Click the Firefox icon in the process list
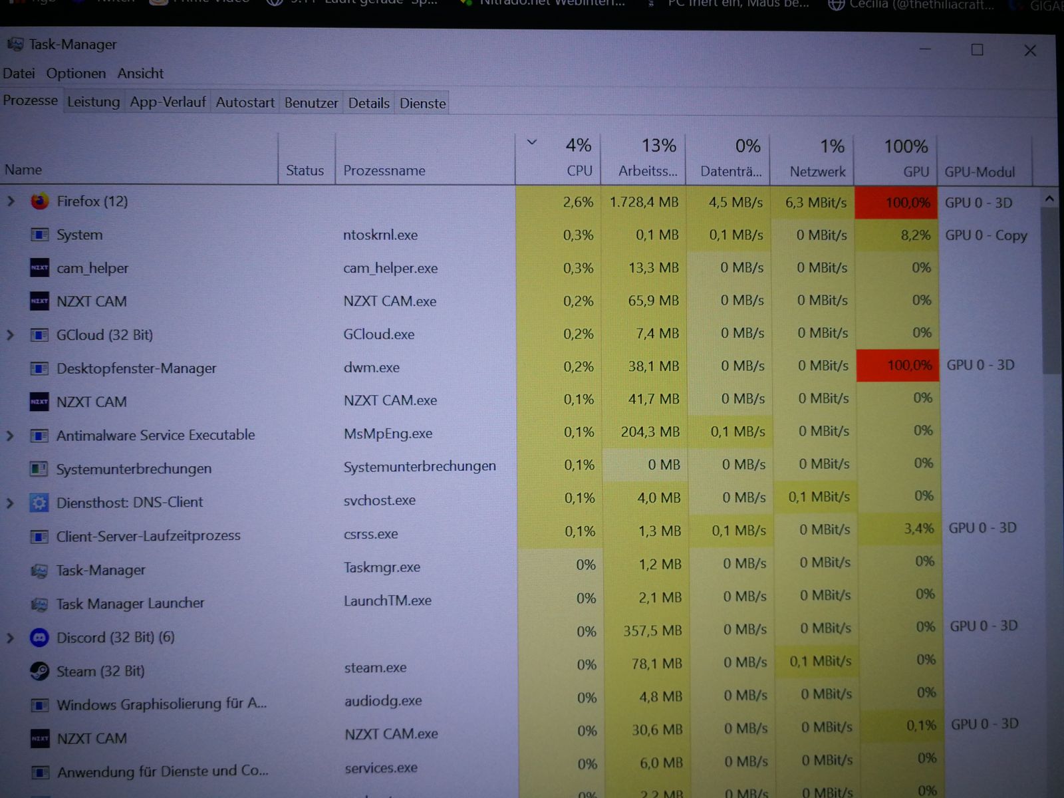Screen dimensions: 1064x798 point(40,201)
